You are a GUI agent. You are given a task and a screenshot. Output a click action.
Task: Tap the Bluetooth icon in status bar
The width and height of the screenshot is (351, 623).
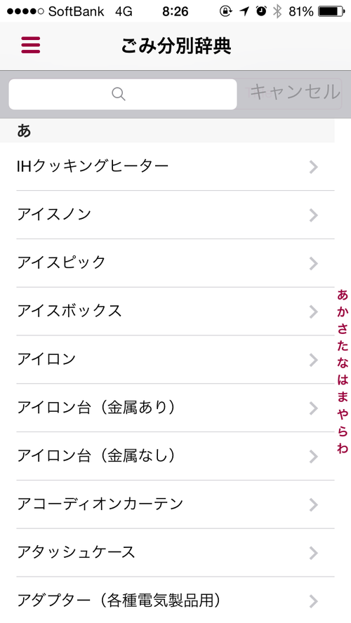tap(277, 12)
